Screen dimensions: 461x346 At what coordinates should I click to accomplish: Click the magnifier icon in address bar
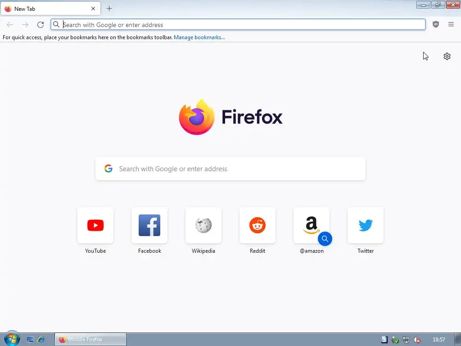pyautogui.click(x=56, y=25)
